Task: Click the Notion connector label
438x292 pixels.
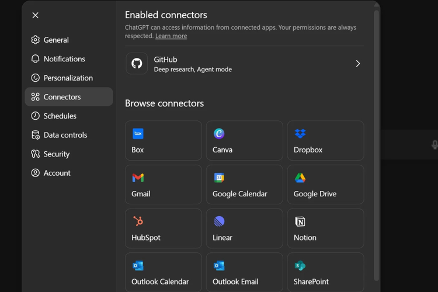Action: tap(305, 238)
